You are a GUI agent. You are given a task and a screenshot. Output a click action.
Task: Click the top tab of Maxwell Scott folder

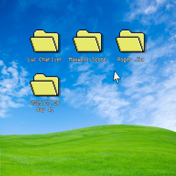click(x=82, y=32)
